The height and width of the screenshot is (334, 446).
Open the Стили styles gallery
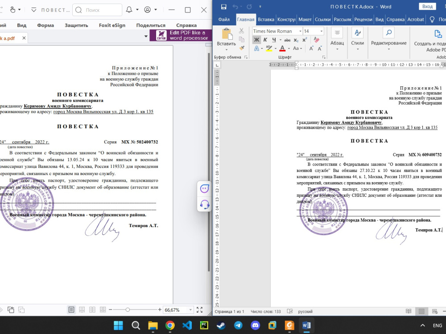358,39
